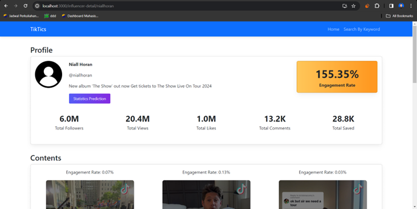Image resolution: width=417 pixels, height=209 pixels.
Task: Open the video thumbnail with 0.03% engagement
Action: tap(323, 195)
